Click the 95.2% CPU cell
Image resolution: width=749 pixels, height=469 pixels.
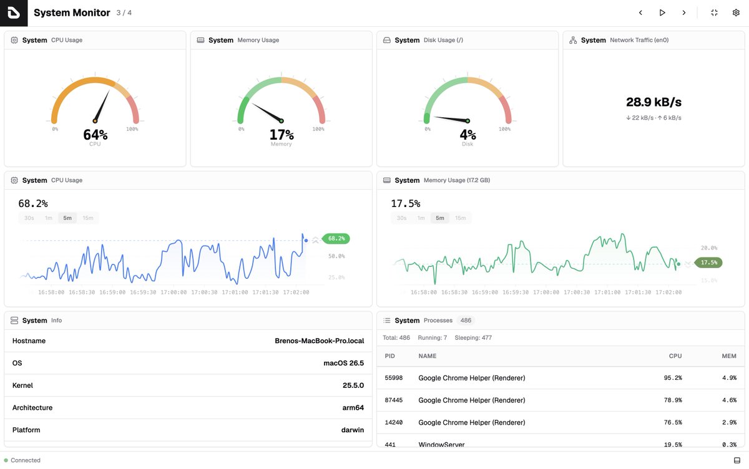point(672,378)
